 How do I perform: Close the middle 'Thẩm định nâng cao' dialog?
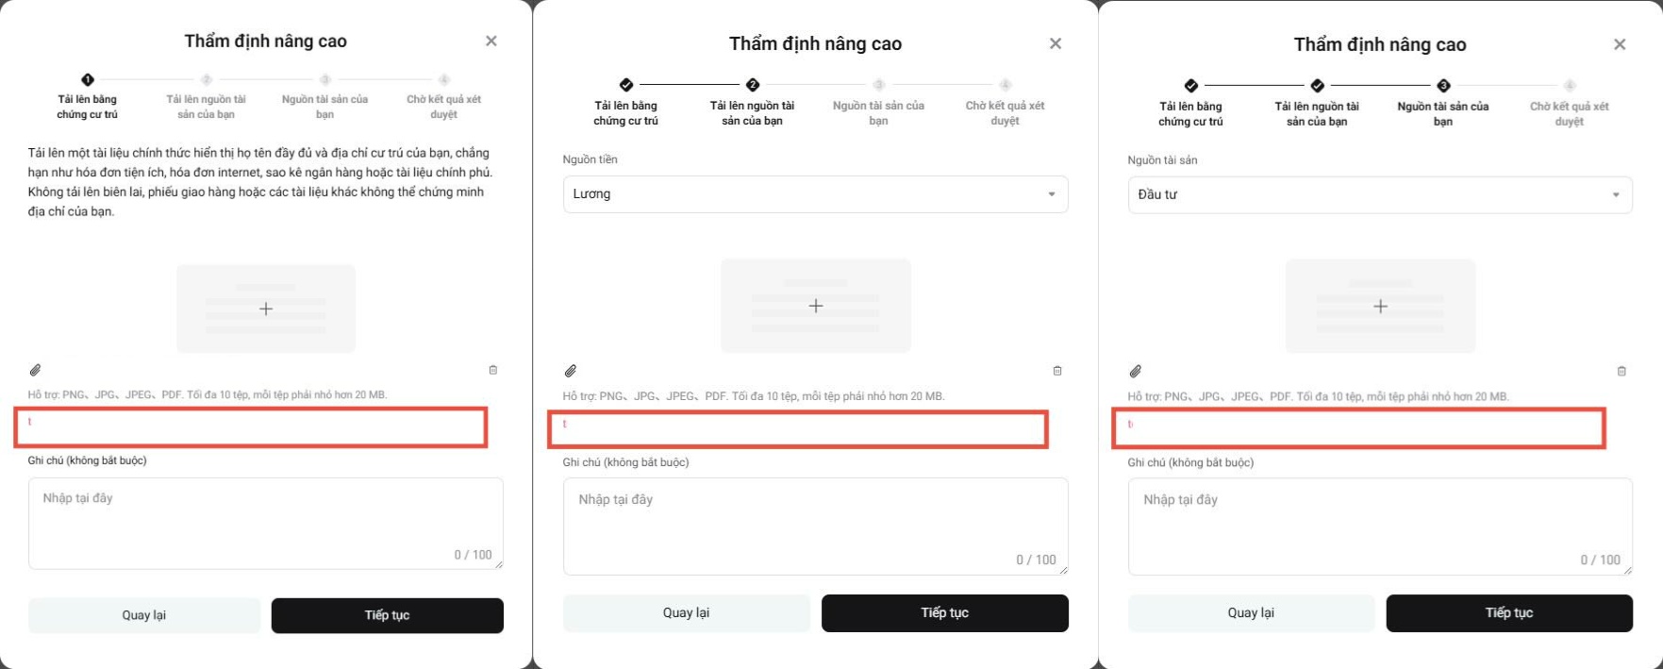click(1055, 43)
